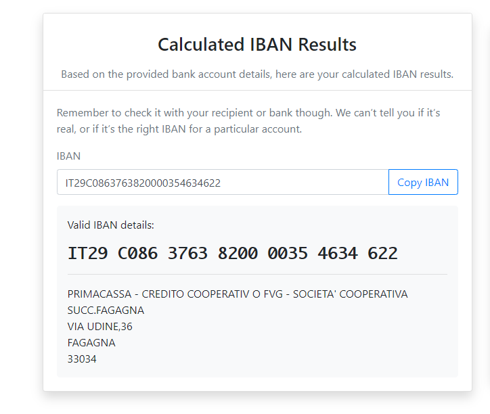Screen dimensions: 490x414
Task: Click the 'Based on the provided' subtitle text
Action: click(x=257, y=74)
